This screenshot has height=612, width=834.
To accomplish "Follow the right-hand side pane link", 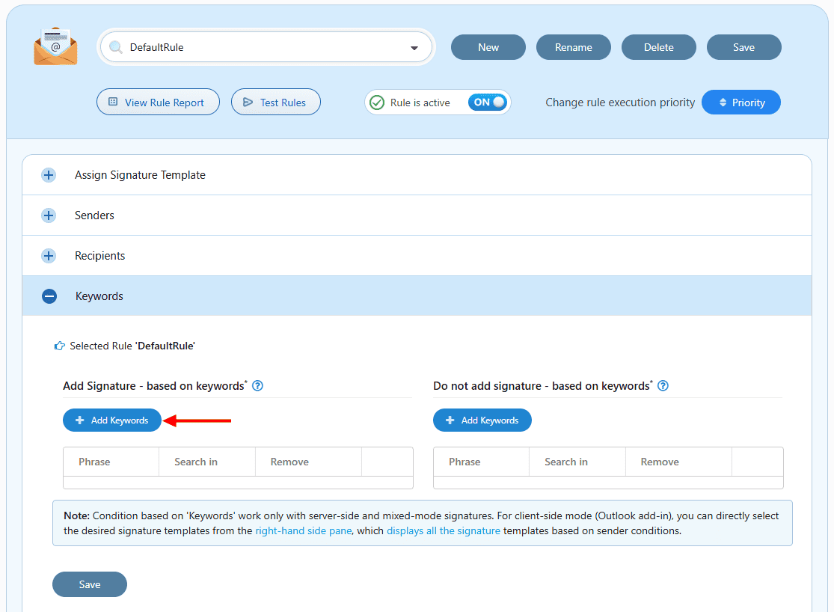I will pos(304,531).
